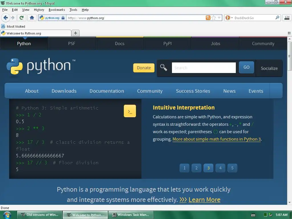Click the page vertical scrollbar thumb

pyautogui.click(x=289, y=56)
